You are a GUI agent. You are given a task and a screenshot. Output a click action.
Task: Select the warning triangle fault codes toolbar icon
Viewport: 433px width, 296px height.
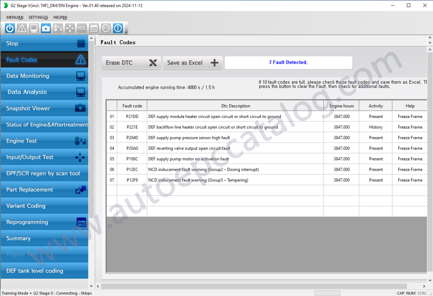22,28
